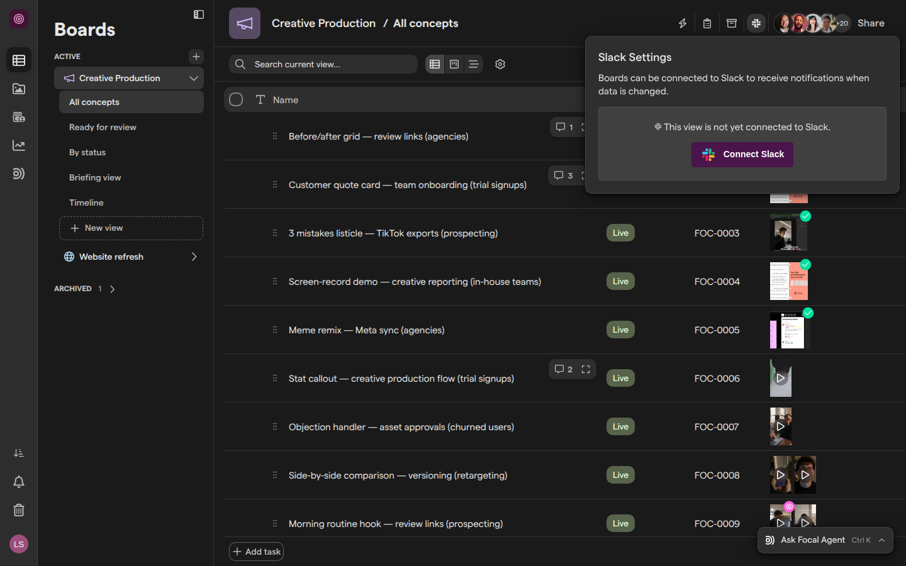Open view settings gear icon
The image size is (906, 566).
(x=500, y=64)
